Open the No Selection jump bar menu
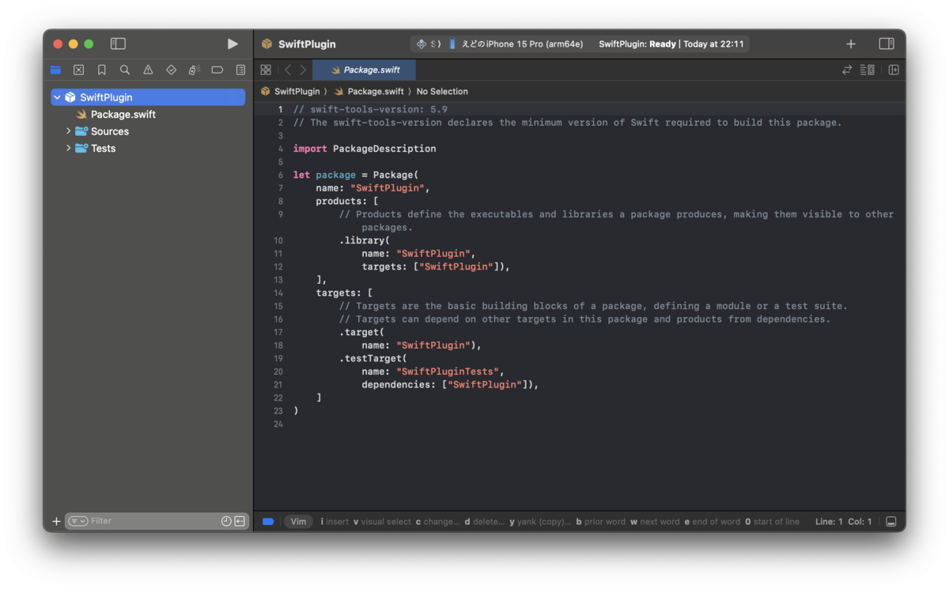This screenshot has height=589, width=949. click(x=442, y=92)
